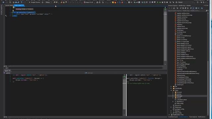The width and height of the screenshot is (212, 119).
Task: Click the Solution Explorer Home icon
Action: point(174,8)
